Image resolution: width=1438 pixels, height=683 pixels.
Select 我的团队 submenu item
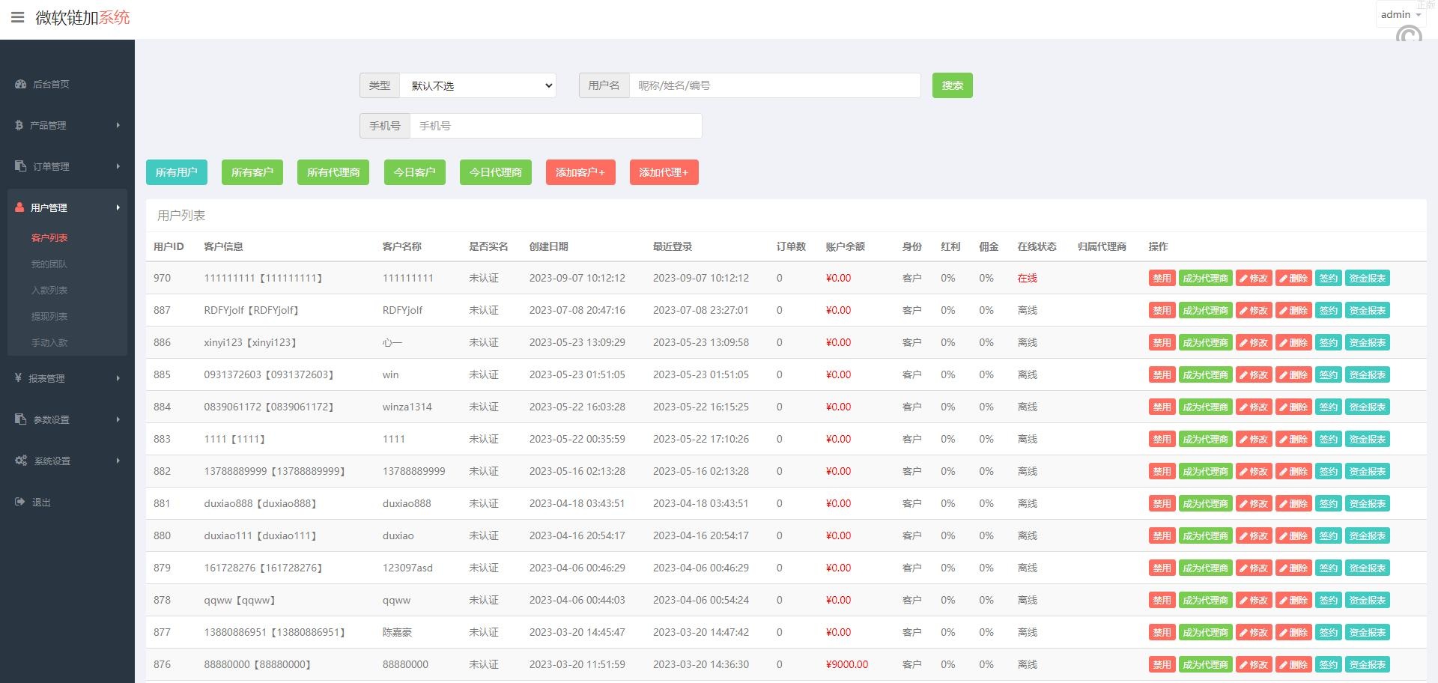pos(49,264)
